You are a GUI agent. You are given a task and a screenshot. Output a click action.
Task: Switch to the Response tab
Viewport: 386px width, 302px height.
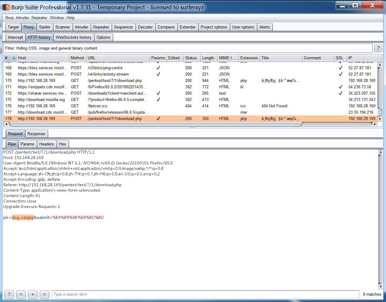tap(36, 134)
